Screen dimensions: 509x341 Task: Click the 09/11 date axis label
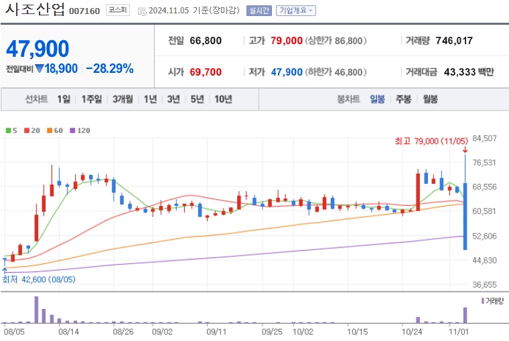[x=216, y=332]
